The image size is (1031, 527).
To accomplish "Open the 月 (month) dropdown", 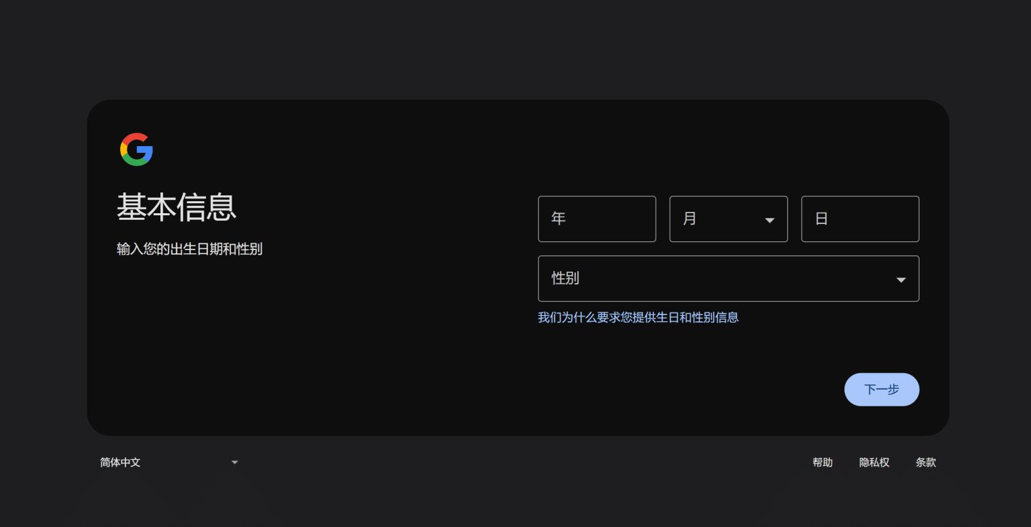I will tap(728, 219).
